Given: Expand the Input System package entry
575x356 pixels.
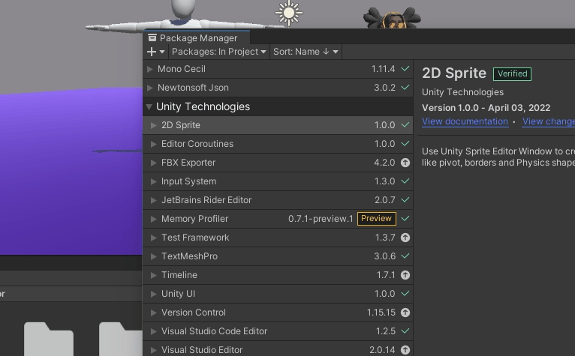Looking at the screenshot, I should (153, 181).
